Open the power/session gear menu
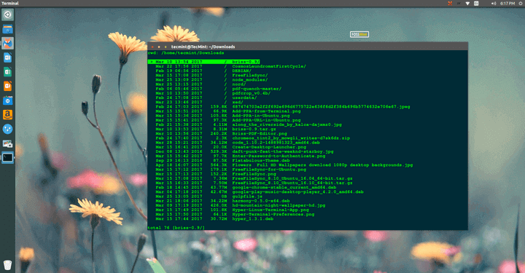The image size is (525, 273). 521,4
